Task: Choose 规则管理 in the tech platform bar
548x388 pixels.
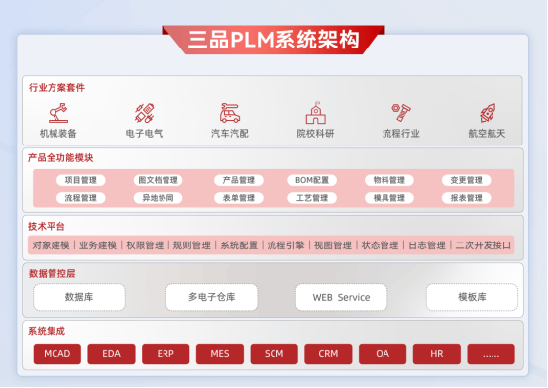Action: tap(192, 245)
